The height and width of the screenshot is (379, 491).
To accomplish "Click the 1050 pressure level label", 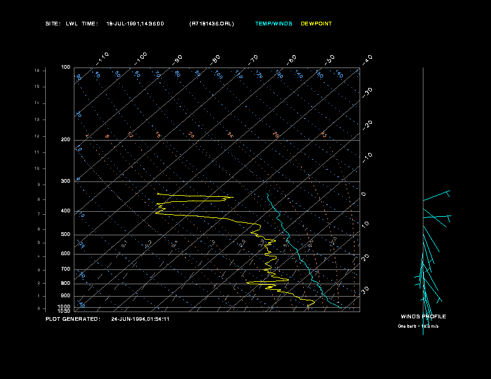I will 64,311.
